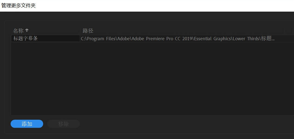The height and width of the screenshot is (139, 294).
Task: Click the divider at the 路径 header's right end
Action: click(x=284, y=31)
